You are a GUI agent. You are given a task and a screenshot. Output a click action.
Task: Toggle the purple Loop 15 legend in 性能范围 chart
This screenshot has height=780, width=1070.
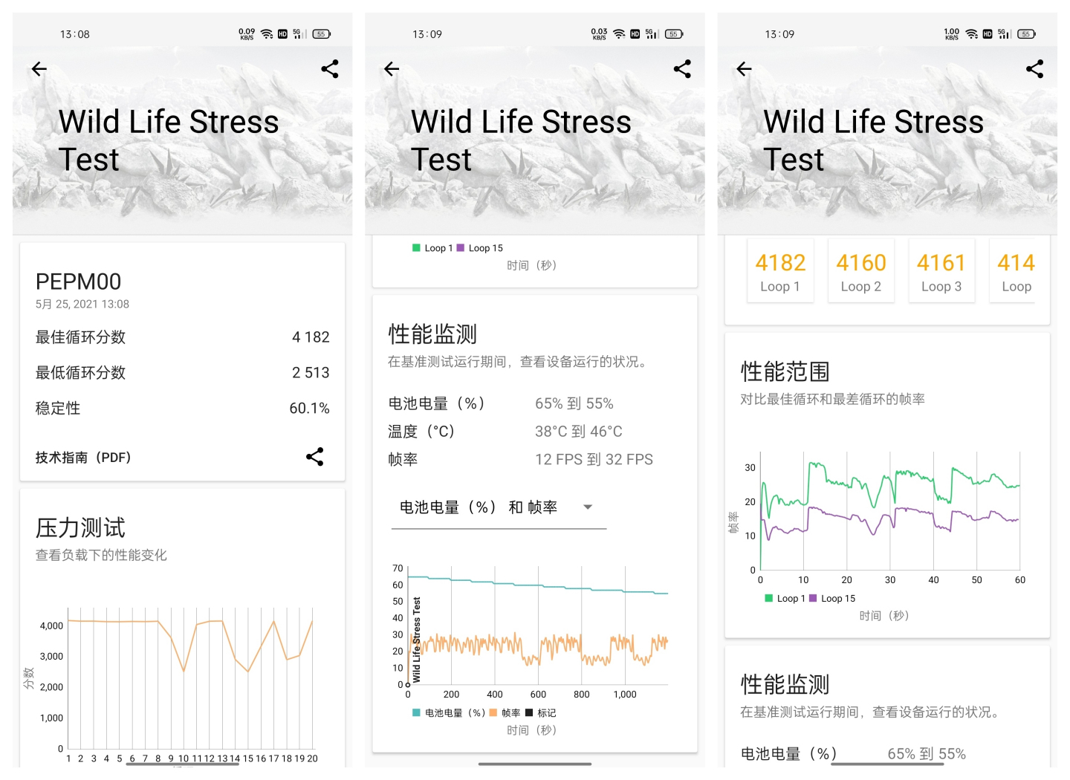click(x=832, y=599)
